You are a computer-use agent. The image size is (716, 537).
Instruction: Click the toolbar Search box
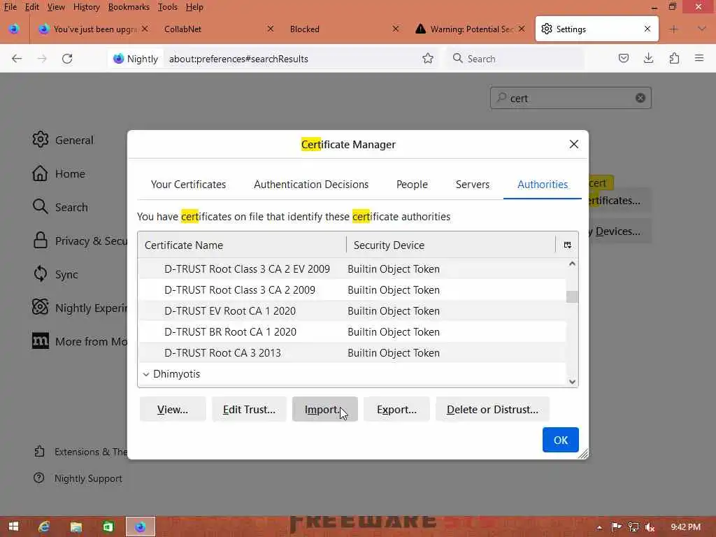[x=515, y=59]
